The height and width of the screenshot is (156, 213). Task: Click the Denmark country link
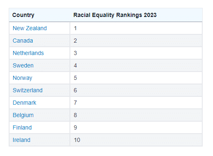(x=24, y=103)
